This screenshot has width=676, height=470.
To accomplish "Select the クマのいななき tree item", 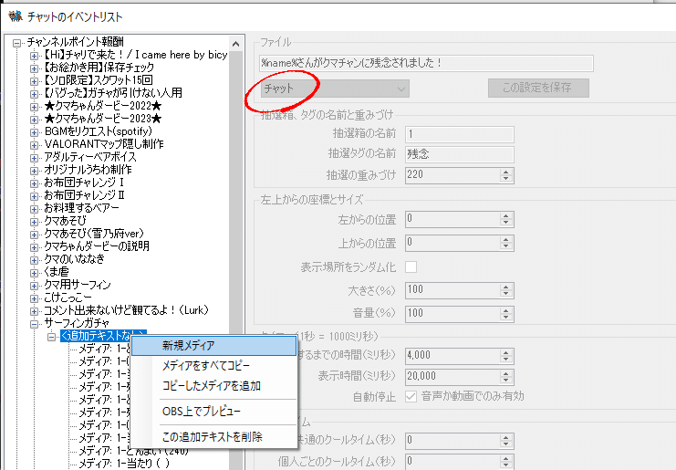I will 74,259.
